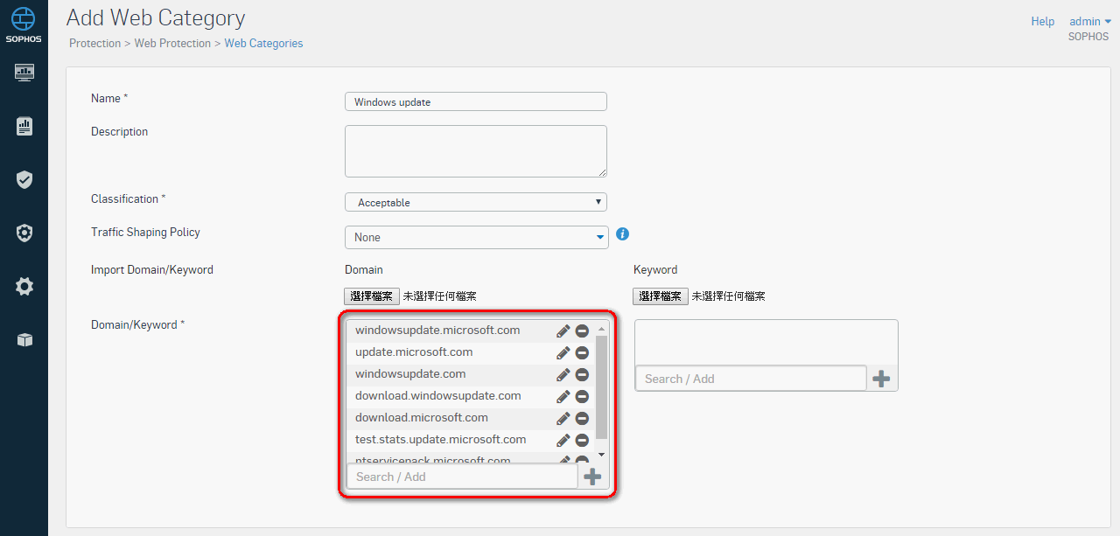Choose file button for Keyword import

pos(661,296)
